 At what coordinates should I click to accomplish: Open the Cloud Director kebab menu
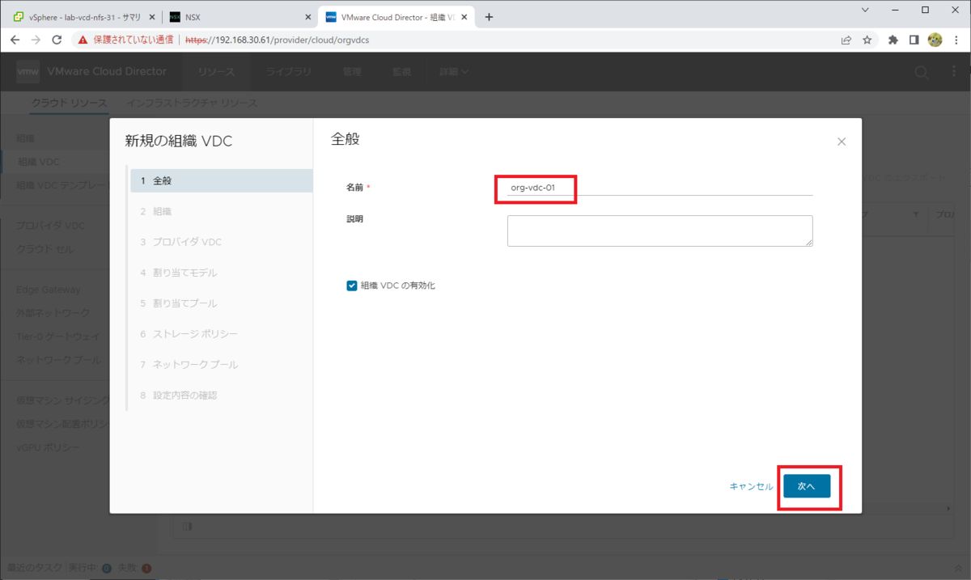coord(954,72)
